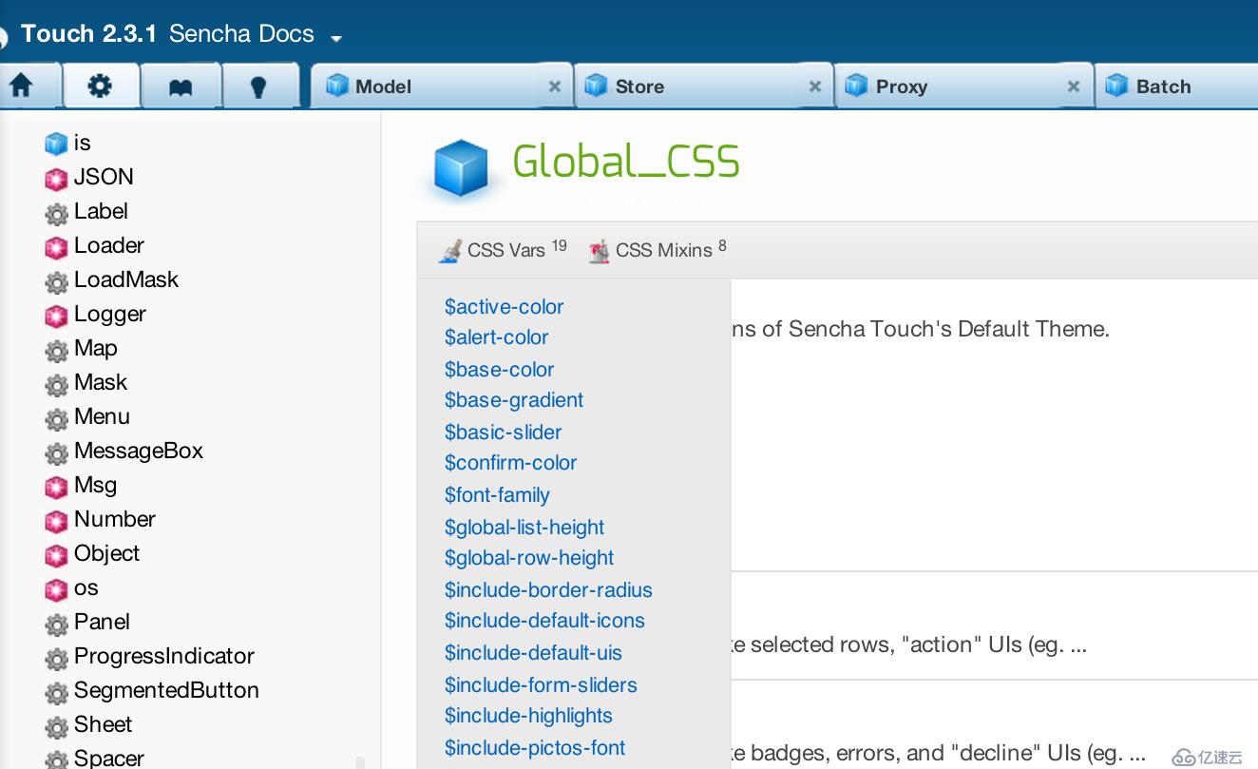Click the pink icon beside Loader
This screenshot has width=1258, height=769.
click(x=56, y=247)
